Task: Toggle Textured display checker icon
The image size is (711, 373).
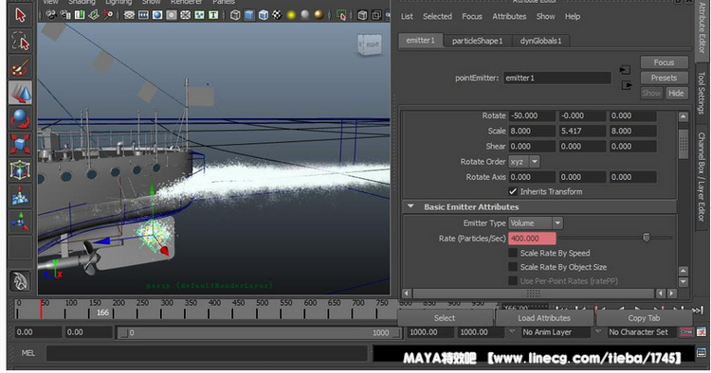Action: pyautogui.click(x=277, y=15)
